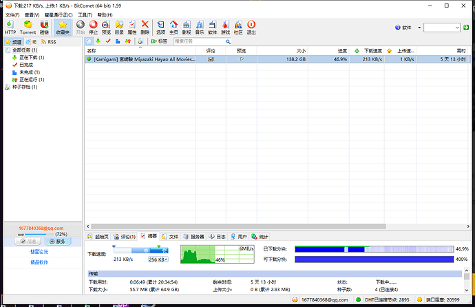Click in the 搜索任务 search field
The width and height of the screenshot is (475, 307).
pyautogui.click(x=200, y=41)
